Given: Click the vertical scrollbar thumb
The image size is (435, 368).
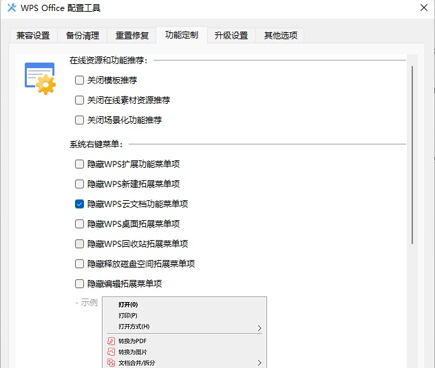Looking at the screenshot, I should pyautogui.click(x=412, y=155).
